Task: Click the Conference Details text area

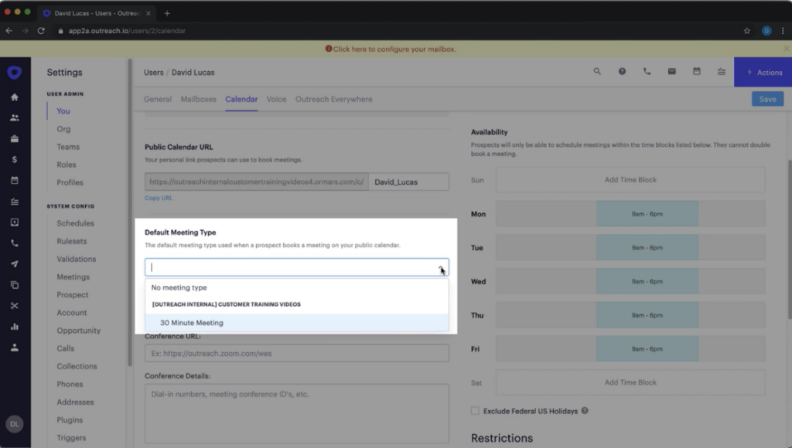Action: (x=296, y=414)
